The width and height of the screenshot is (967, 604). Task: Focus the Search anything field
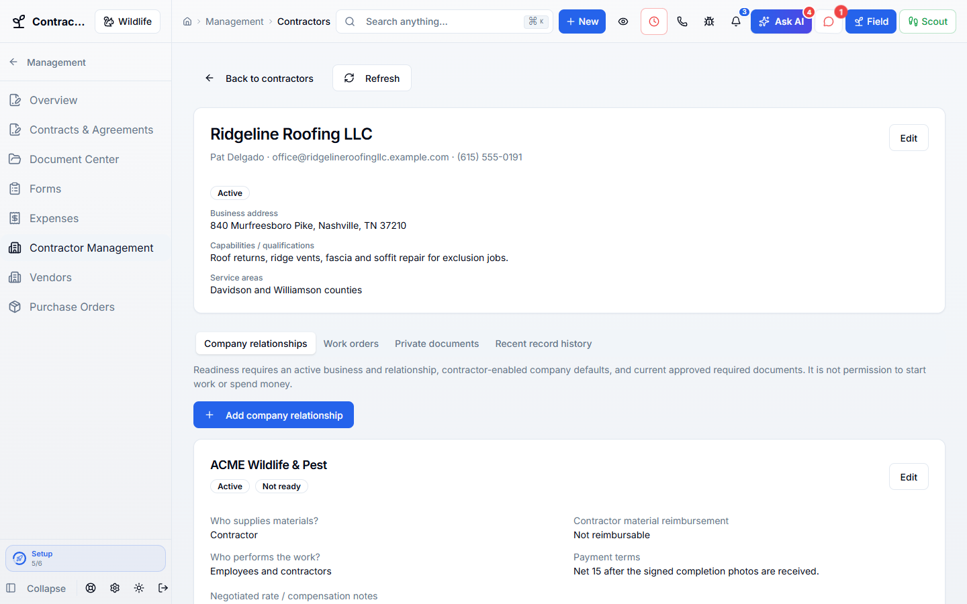pos(445,21)
